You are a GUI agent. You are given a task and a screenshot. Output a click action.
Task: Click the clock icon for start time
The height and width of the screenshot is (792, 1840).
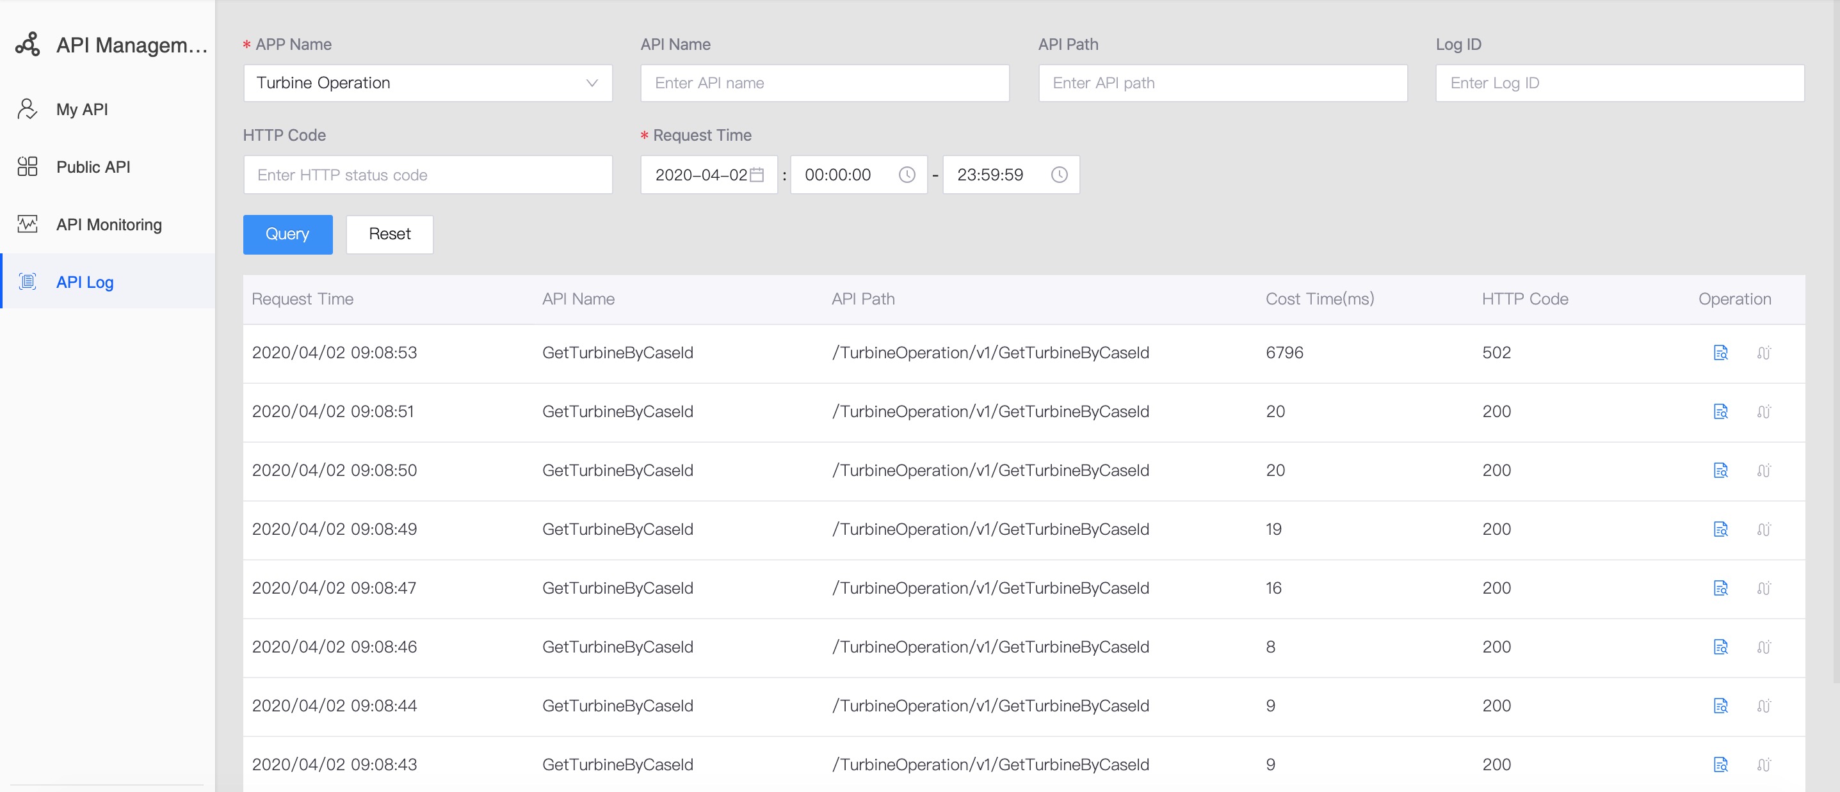point(907,175)
